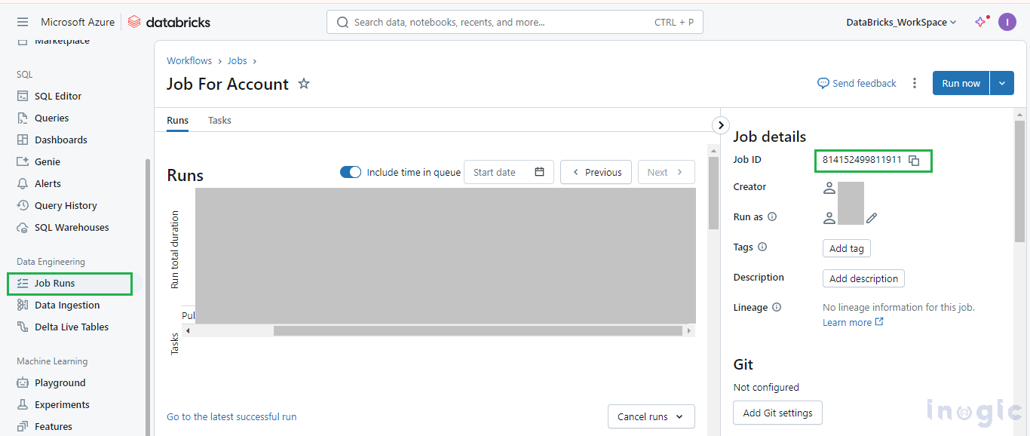
Task: Open the DataBricks_WorkSpace selector
Action: coord(901,22)
